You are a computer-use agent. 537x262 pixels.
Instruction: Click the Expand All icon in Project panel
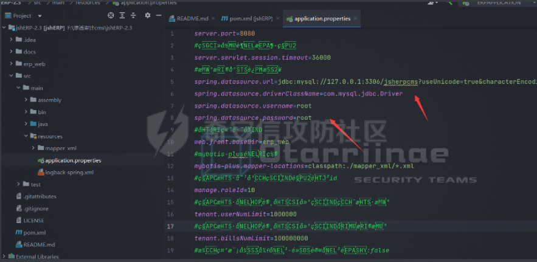click(x=122, y=15)
